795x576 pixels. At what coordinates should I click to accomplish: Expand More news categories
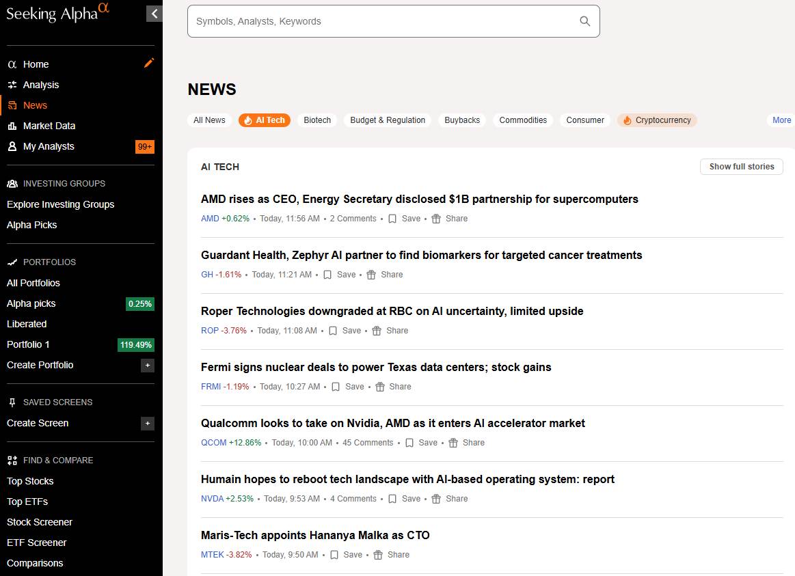point(781,120)
